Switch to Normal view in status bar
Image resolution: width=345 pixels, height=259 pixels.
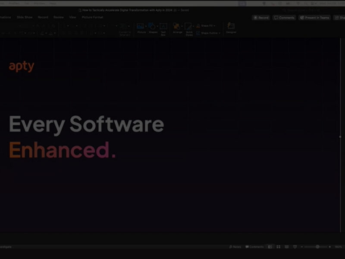pyautogui.click(x=270, y=247)
